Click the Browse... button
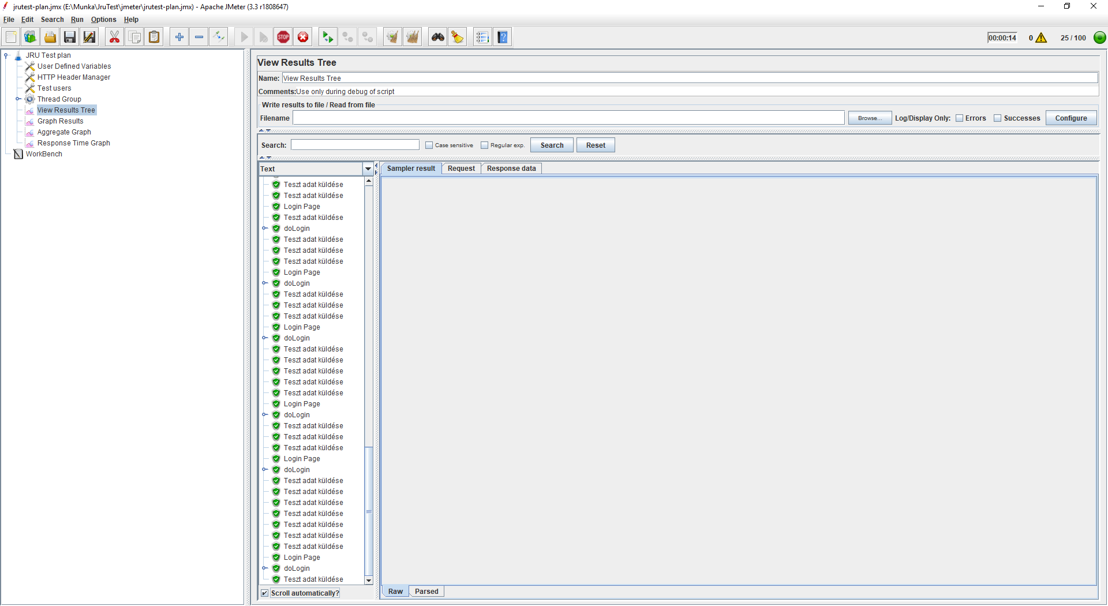Screen dimensions: 1108x606 [870, 118]
